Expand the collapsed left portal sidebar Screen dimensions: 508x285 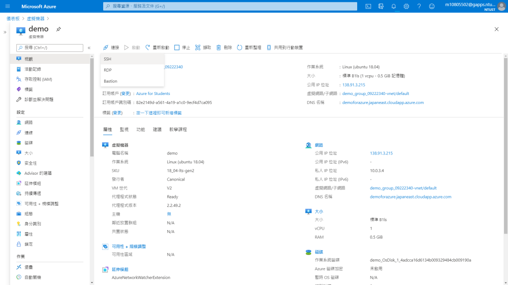tap(5, 32)
